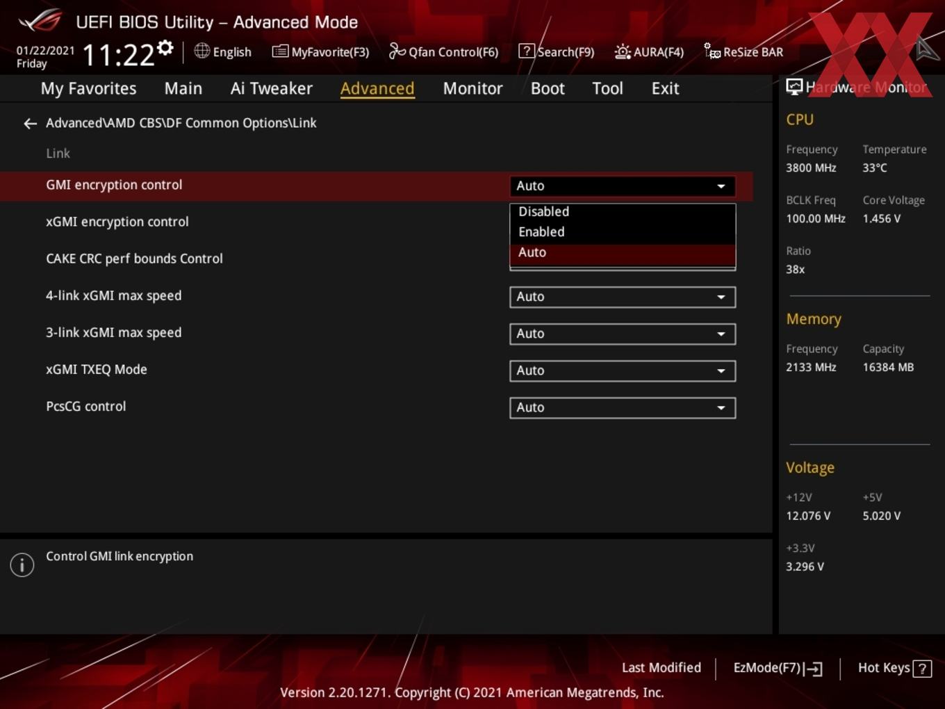
Task: Select the 3-link xGMI max speed label
Action: [x=113, y=332]
